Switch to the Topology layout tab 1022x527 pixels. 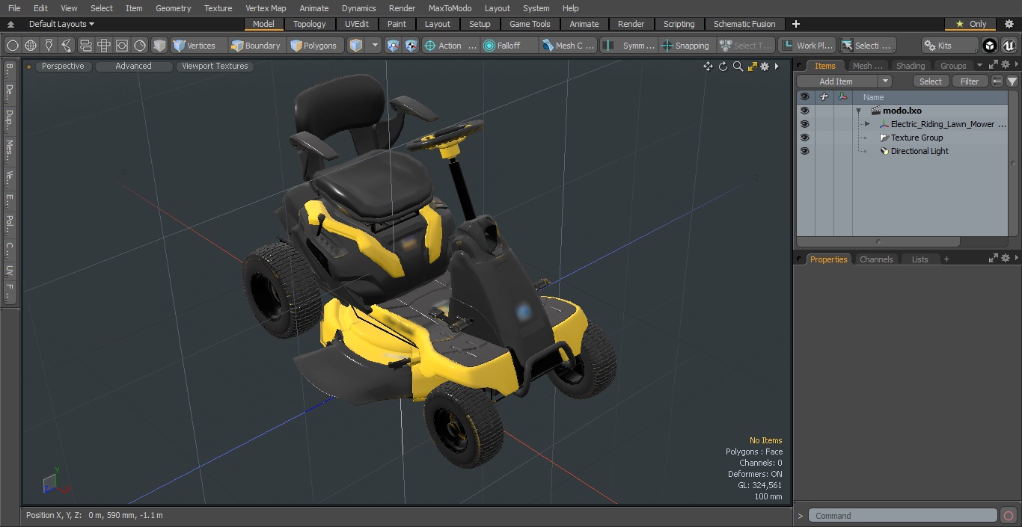(310, 24)
